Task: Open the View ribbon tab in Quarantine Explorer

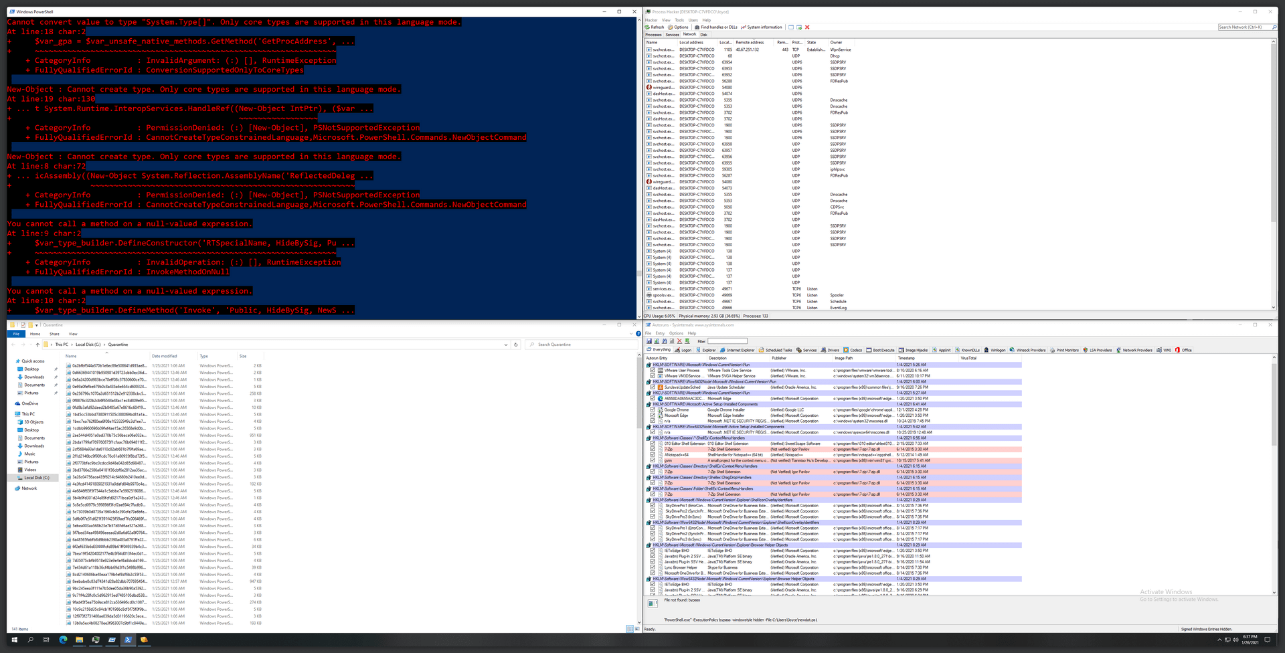Action: pos(73,334)
